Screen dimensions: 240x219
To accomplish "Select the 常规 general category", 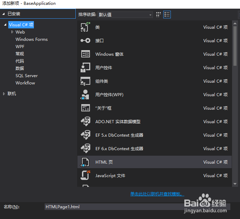I will 20,54.
